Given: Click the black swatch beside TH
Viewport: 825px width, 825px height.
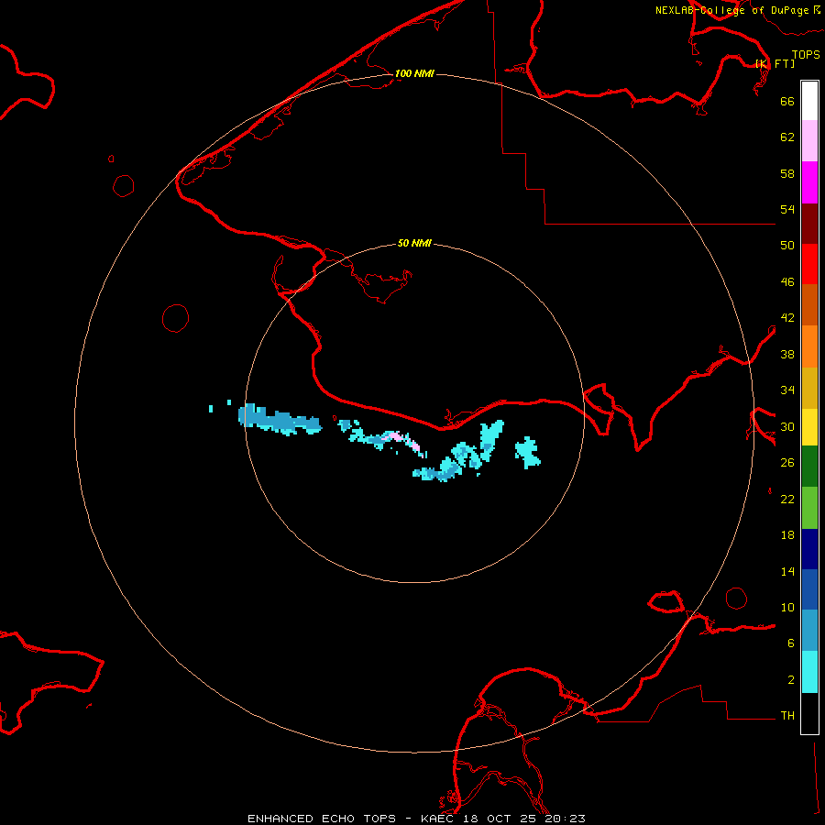Looking at the screenshot, I should coord(809,713).
